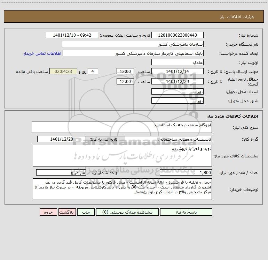Image resolution: width=268 pixels, height=260 pixels.
Task: Click the general description 'ایزوگام سقف درجه یک'
Action: [x=122, y=127]
